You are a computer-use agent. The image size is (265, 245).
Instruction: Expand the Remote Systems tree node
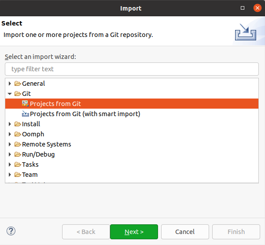10,144
